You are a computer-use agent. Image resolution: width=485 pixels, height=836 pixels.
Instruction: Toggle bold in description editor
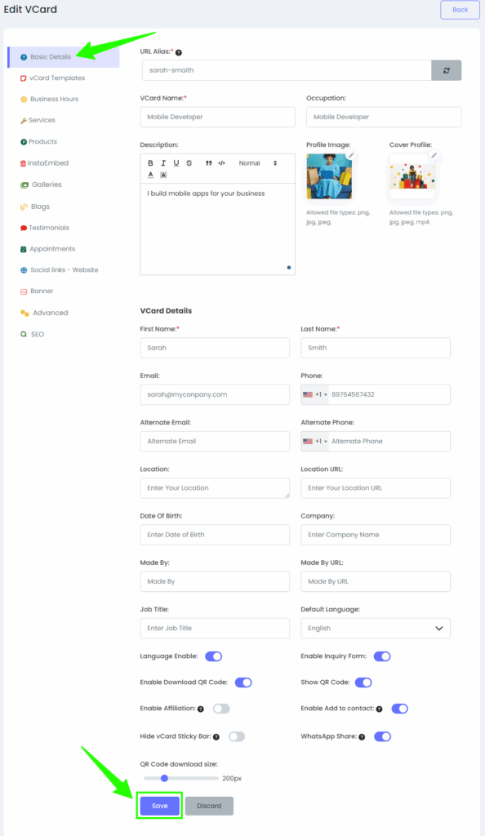click(150, 163)
